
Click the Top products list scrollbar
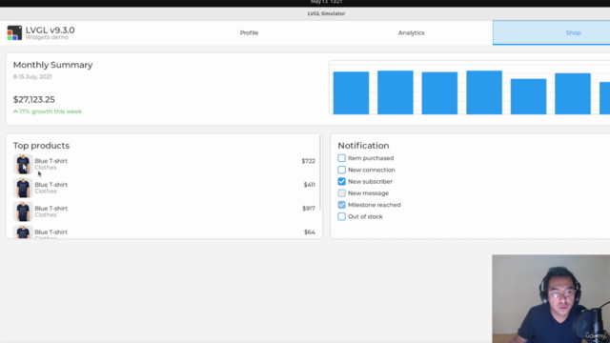320,173
